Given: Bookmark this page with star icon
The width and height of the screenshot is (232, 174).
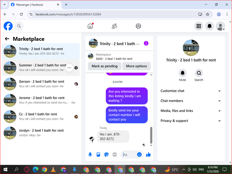Looking at the screenshot, I should [x=207, y=14].
